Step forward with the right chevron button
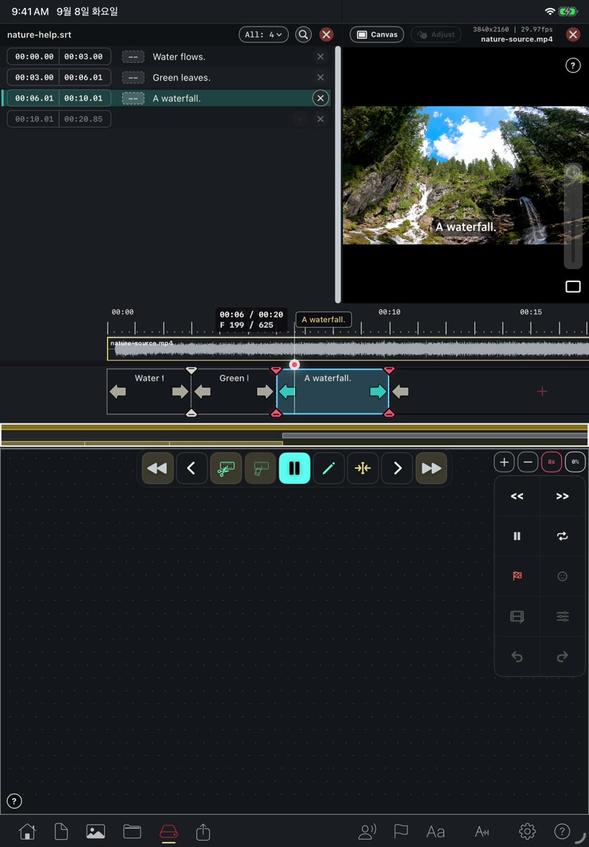 pos(397,468)
